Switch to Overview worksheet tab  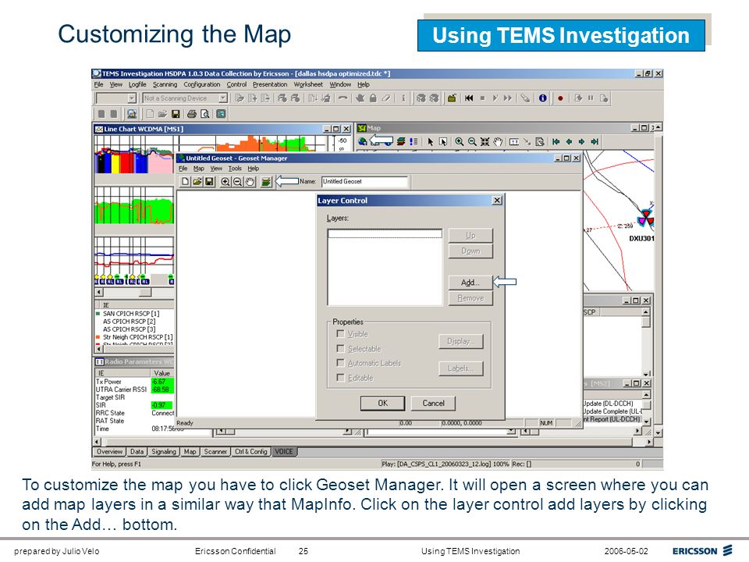click(x=109, y=452)
